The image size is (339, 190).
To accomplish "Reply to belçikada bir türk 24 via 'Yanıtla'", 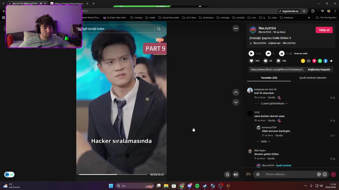I will pos(271,97).
